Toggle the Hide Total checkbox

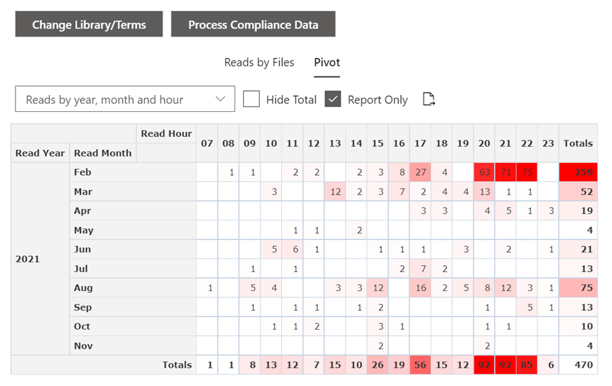point(251,99)
